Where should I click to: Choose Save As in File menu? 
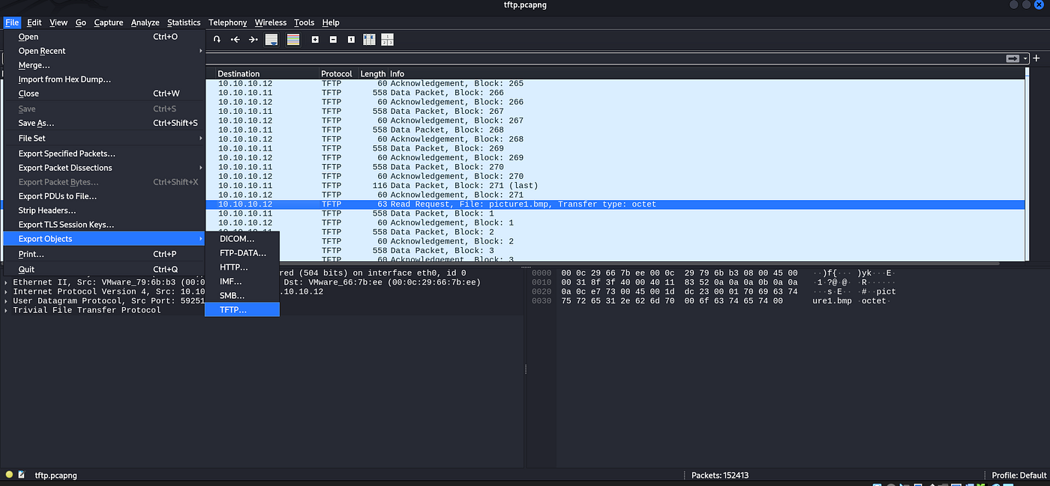104,123
